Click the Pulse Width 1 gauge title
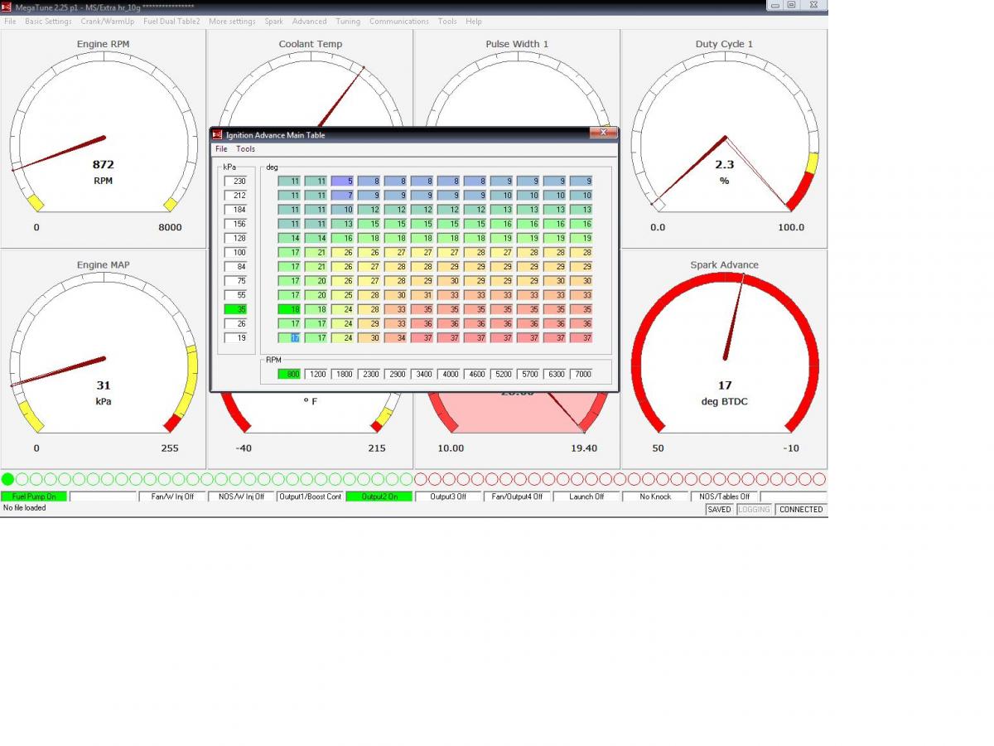Viewport: 994px width, 746px height. [517, 44]
